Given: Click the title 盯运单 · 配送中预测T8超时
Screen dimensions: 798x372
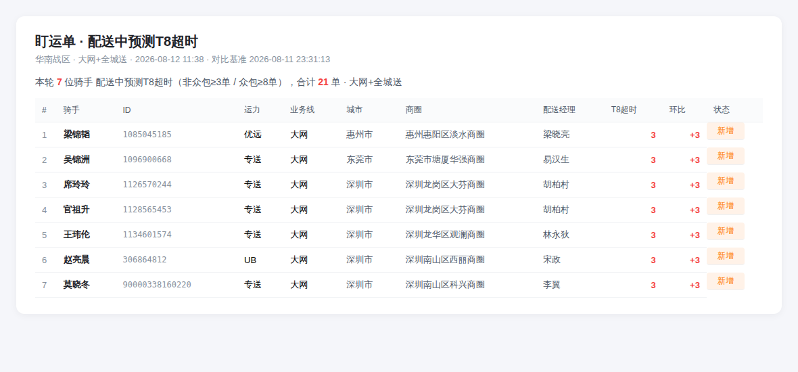Looking at the screenshot, I should tap(116, 42).
